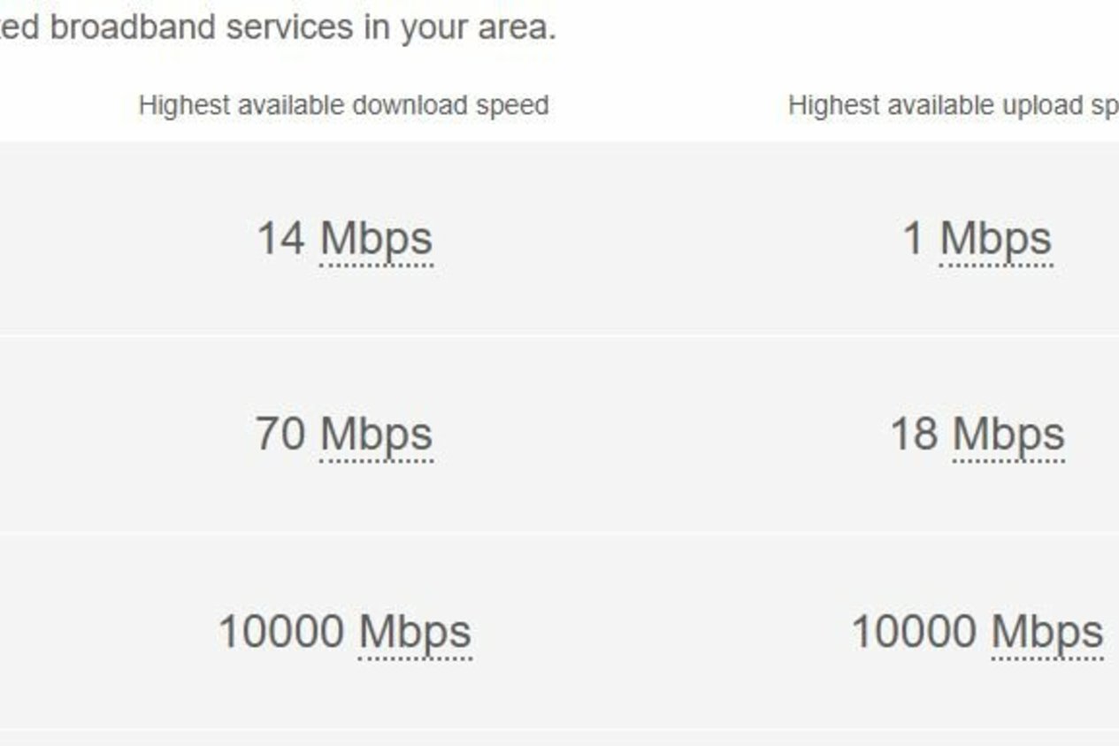Click the Mbps abbreviation beside 1 upload speed

click(x=995, y=241)
